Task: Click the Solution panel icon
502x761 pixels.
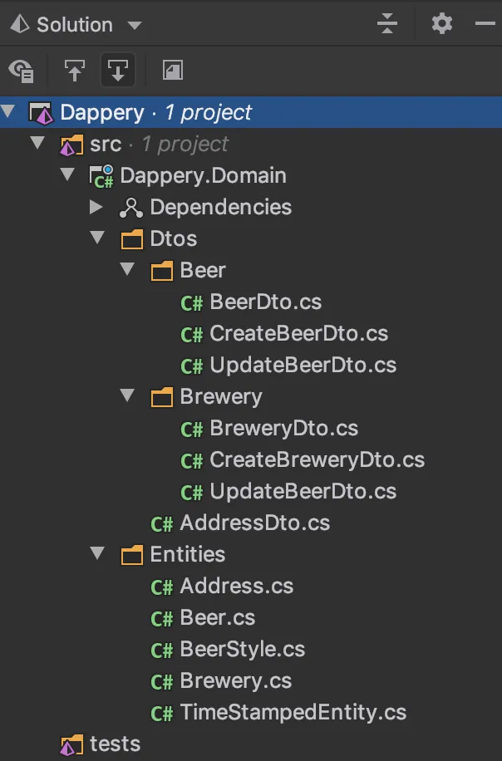Action: coord(20,24)
